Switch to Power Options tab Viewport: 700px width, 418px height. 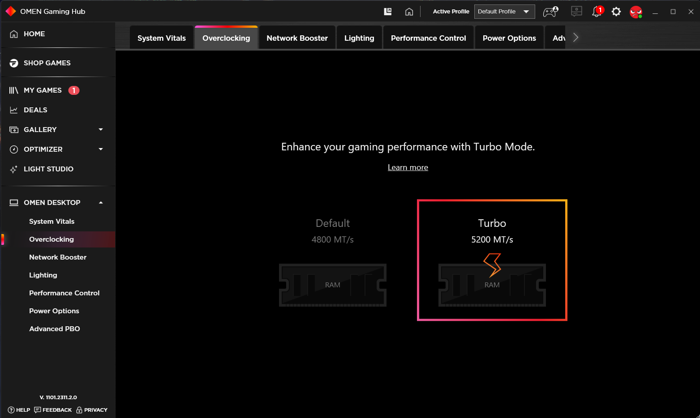509,38
